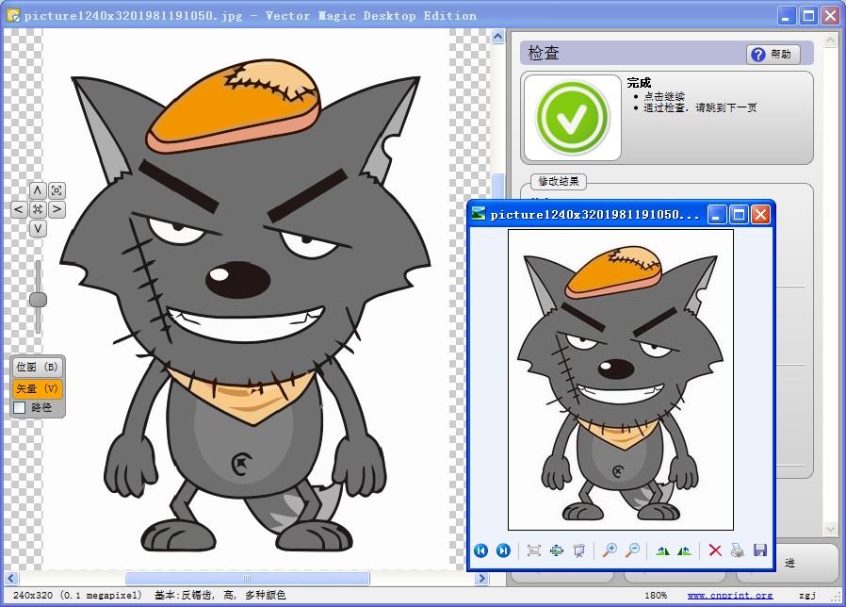Click the previous image button in viewer
Viewport: 846px width, 607px height.
[481, 550]
